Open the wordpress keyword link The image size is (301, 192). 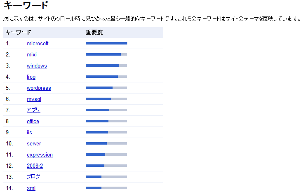[x=39, y=88]
